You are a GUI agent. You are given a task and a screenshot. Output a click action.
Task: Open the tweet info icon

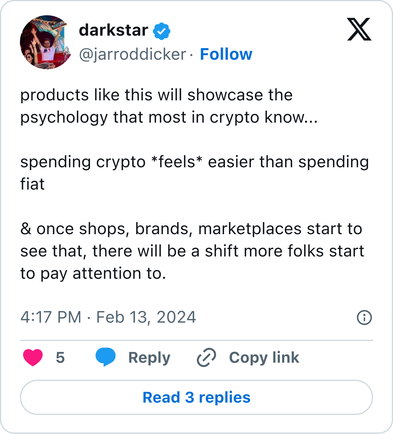click(x=364, y=318)
